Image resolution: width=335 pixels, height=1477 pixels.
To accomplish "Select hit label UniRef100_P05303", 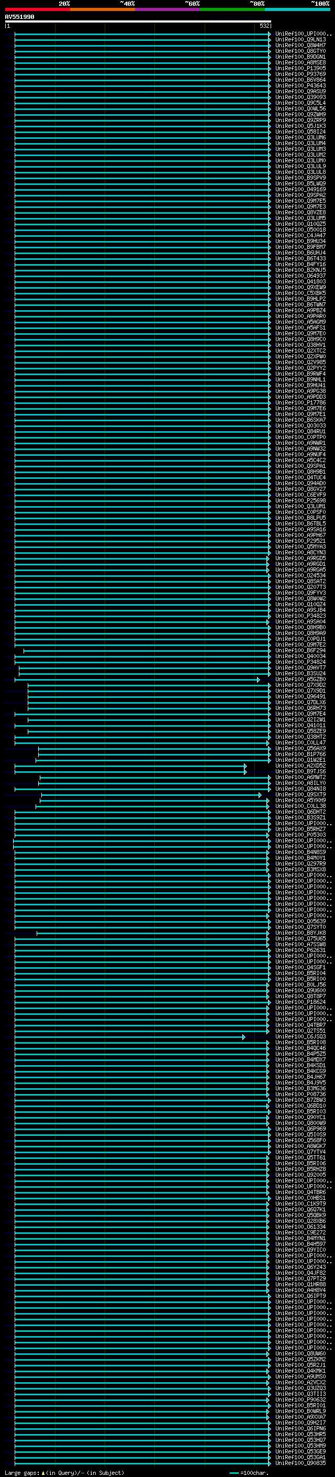I will click(300, 835).
